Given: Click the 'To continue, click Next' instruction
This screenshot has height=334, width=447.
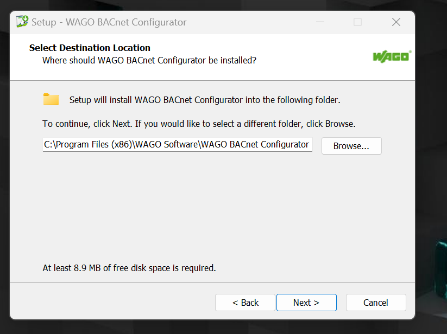Looking at the screenshot, I should 199,124.
